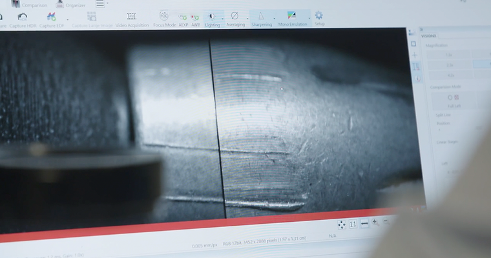Screen dimensions: 491x258
Task: Select Full Left comparison mode
Action: point(454,101)
